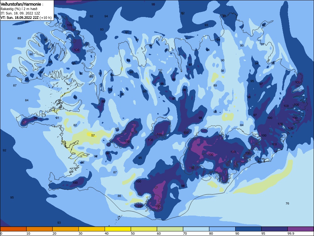Click the '82' humidity value on the map

click(x=75, y=125)
